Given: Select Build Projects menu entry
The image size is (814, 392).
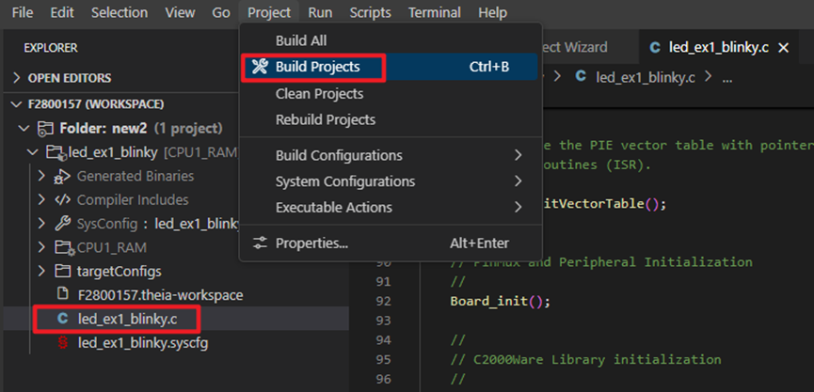Looking at the screenshot, I should [391, 67].
